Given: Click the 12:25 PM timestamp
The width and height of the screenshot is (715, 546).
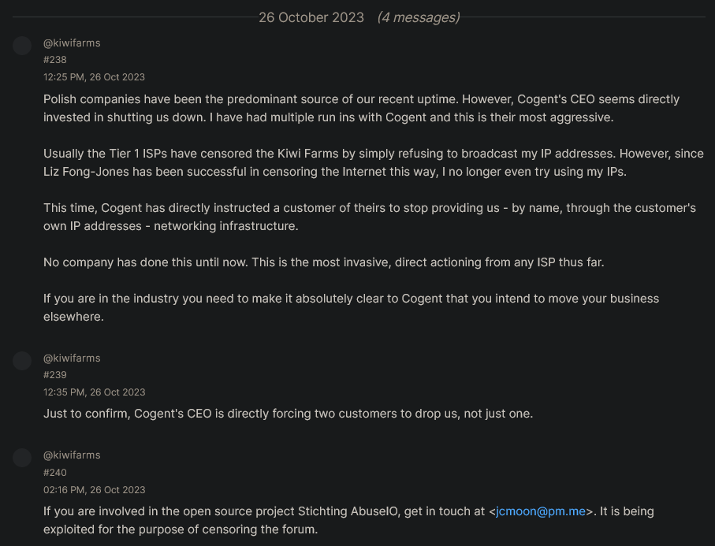Looking at the screenshot, I should pos(94,77).
